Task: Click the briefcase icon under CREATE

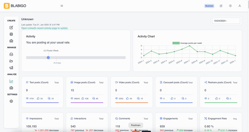Action: pos(11,41)
